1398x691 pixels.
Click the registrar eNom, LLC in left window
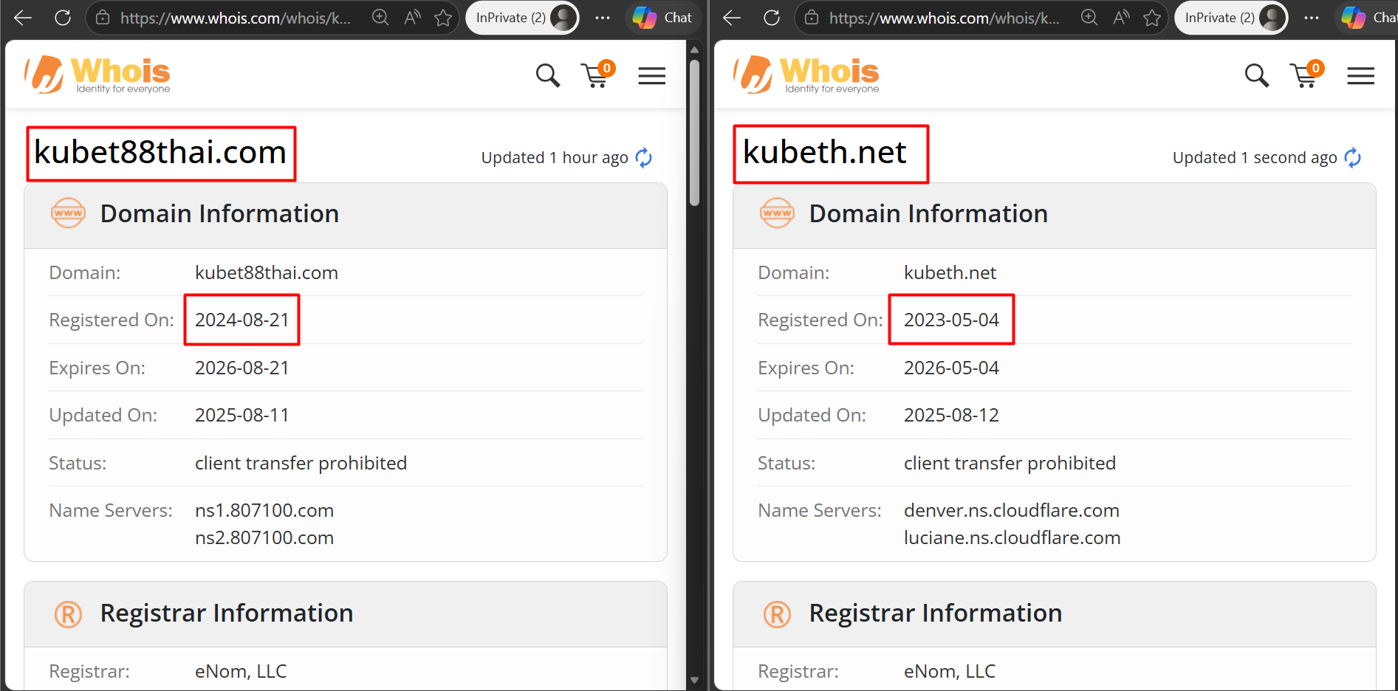pyautogui.click(x=241, y=671)
